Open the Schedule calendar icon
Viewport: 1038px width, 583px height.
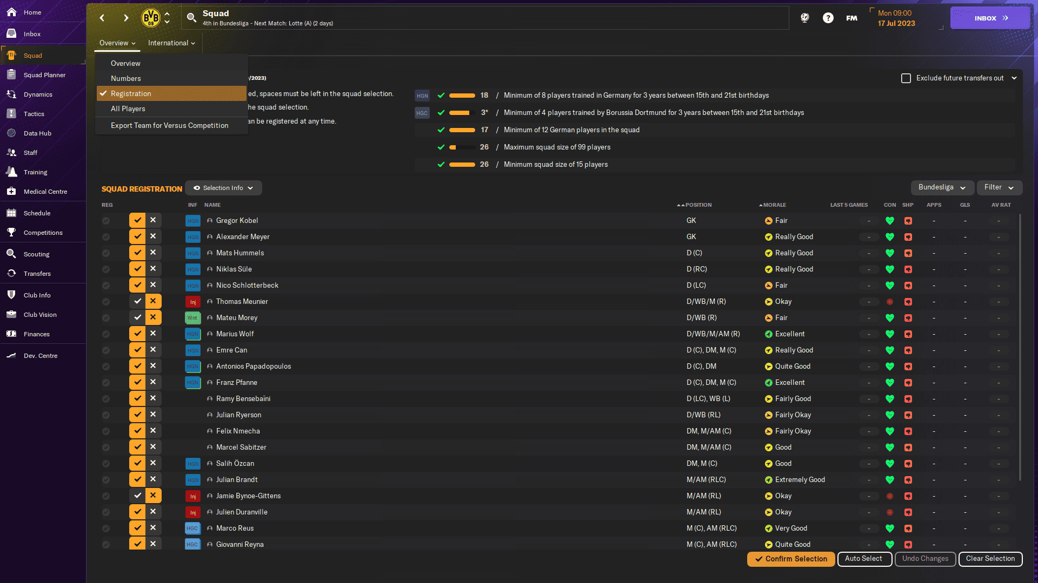click(11, 213)
